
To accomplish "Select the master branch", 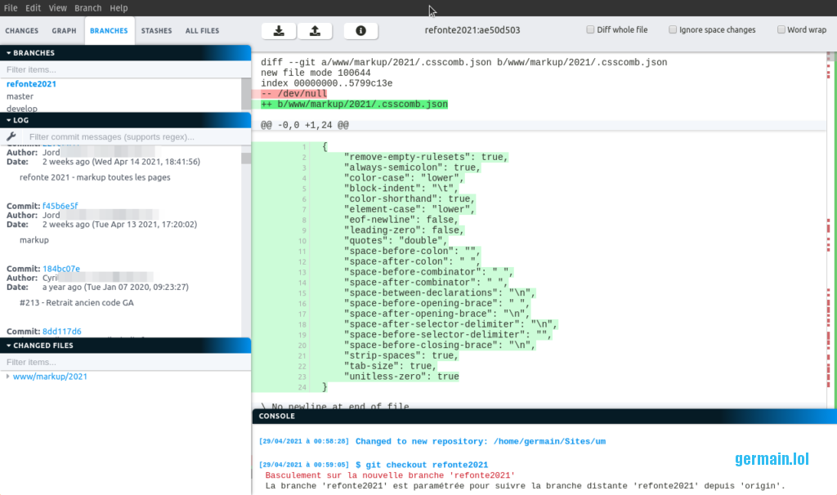I will pos(20,96).
